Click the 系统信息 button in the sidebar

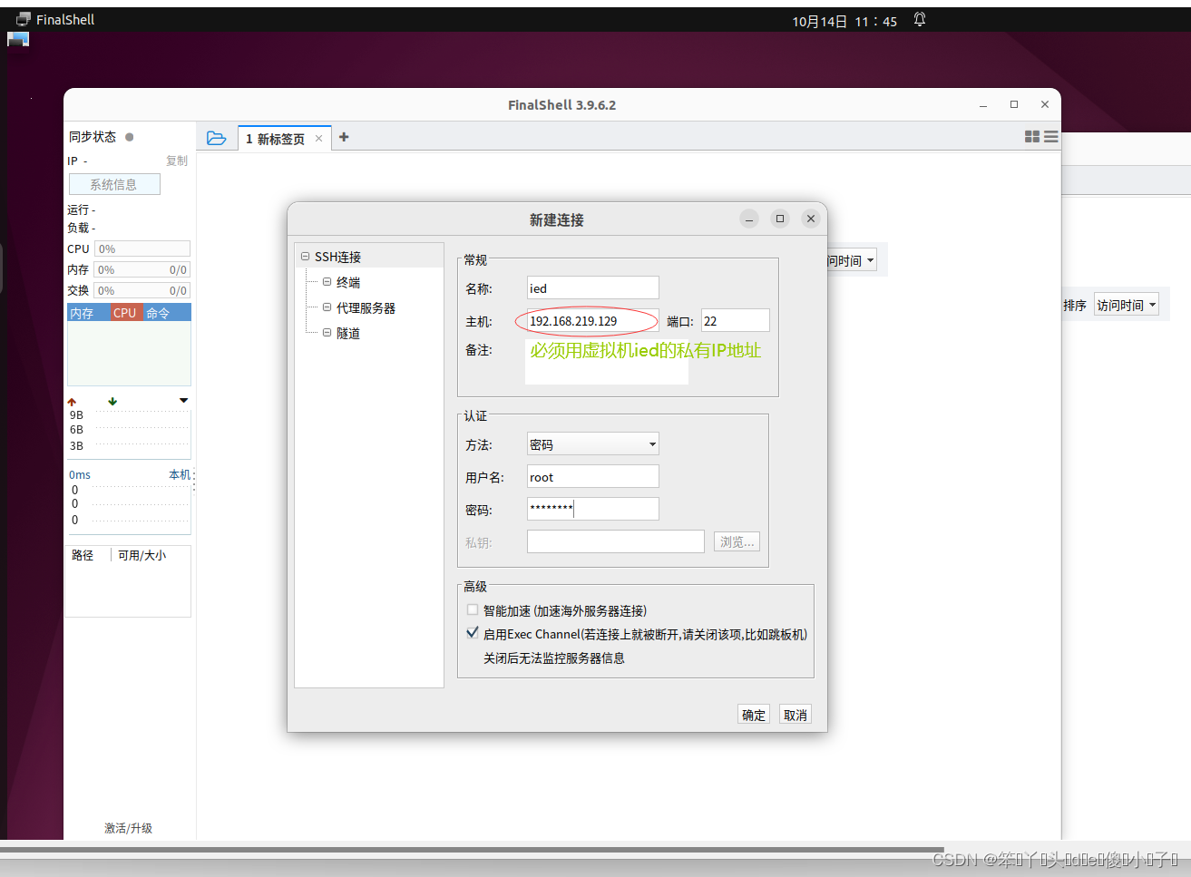pyautogui.click(x=114, y=183)
